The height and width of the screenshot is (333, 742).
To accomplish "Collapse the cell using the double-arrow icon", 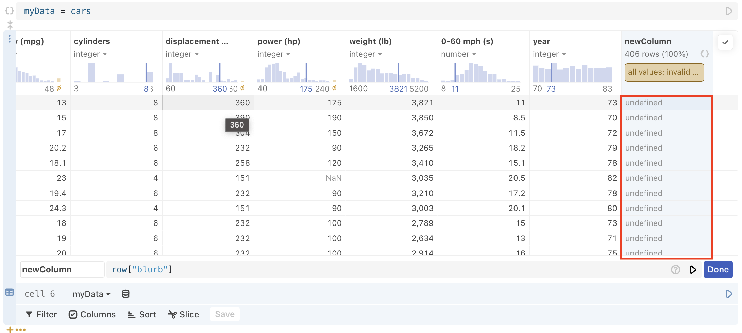I will [10, 24].
